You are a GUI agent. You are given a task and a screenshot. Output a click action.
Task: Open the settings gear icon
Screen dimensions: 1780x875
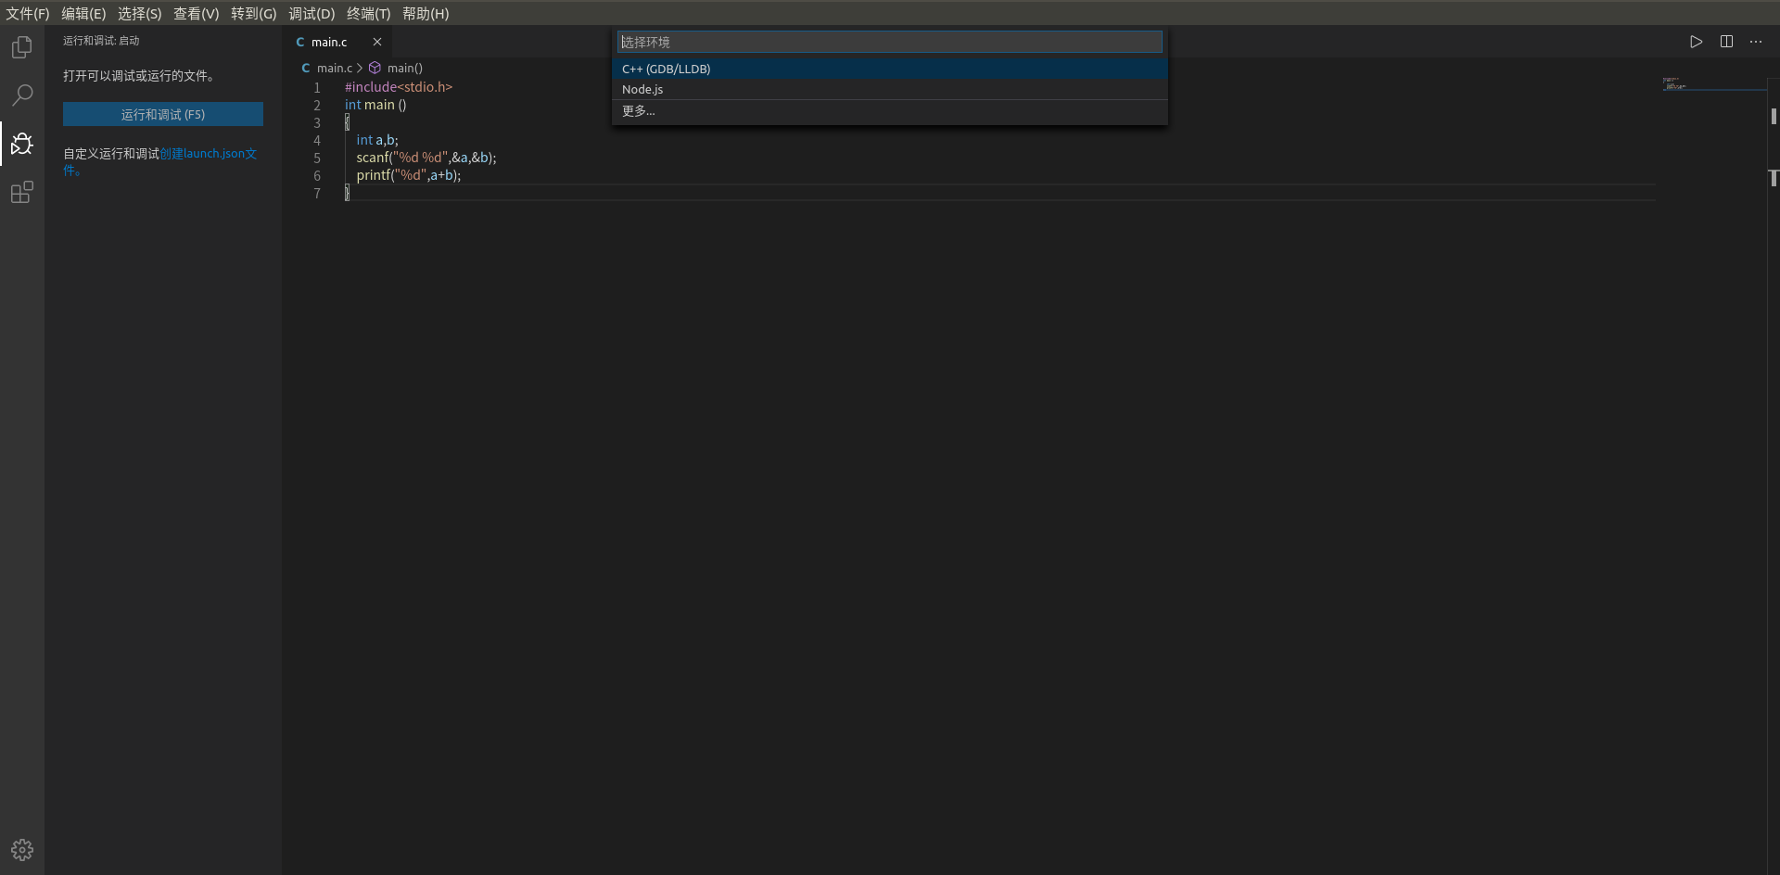coord(21,849)
